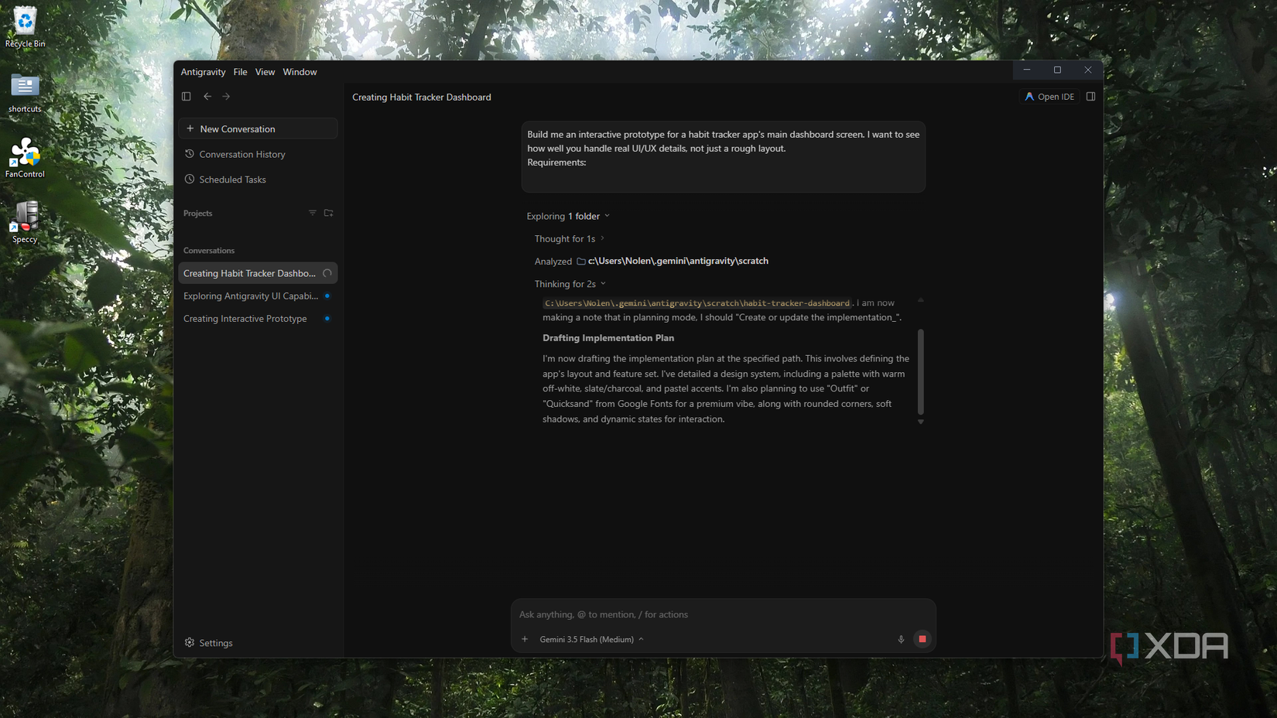This screenshot has height=718, width=1277.
Task: Open the Speccy desktop icon
Action: (x=25, y=223)
